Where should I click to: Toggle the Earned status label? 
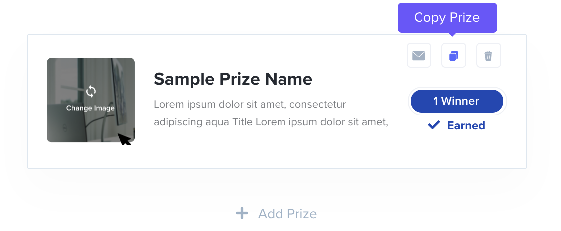coord(466,125)
